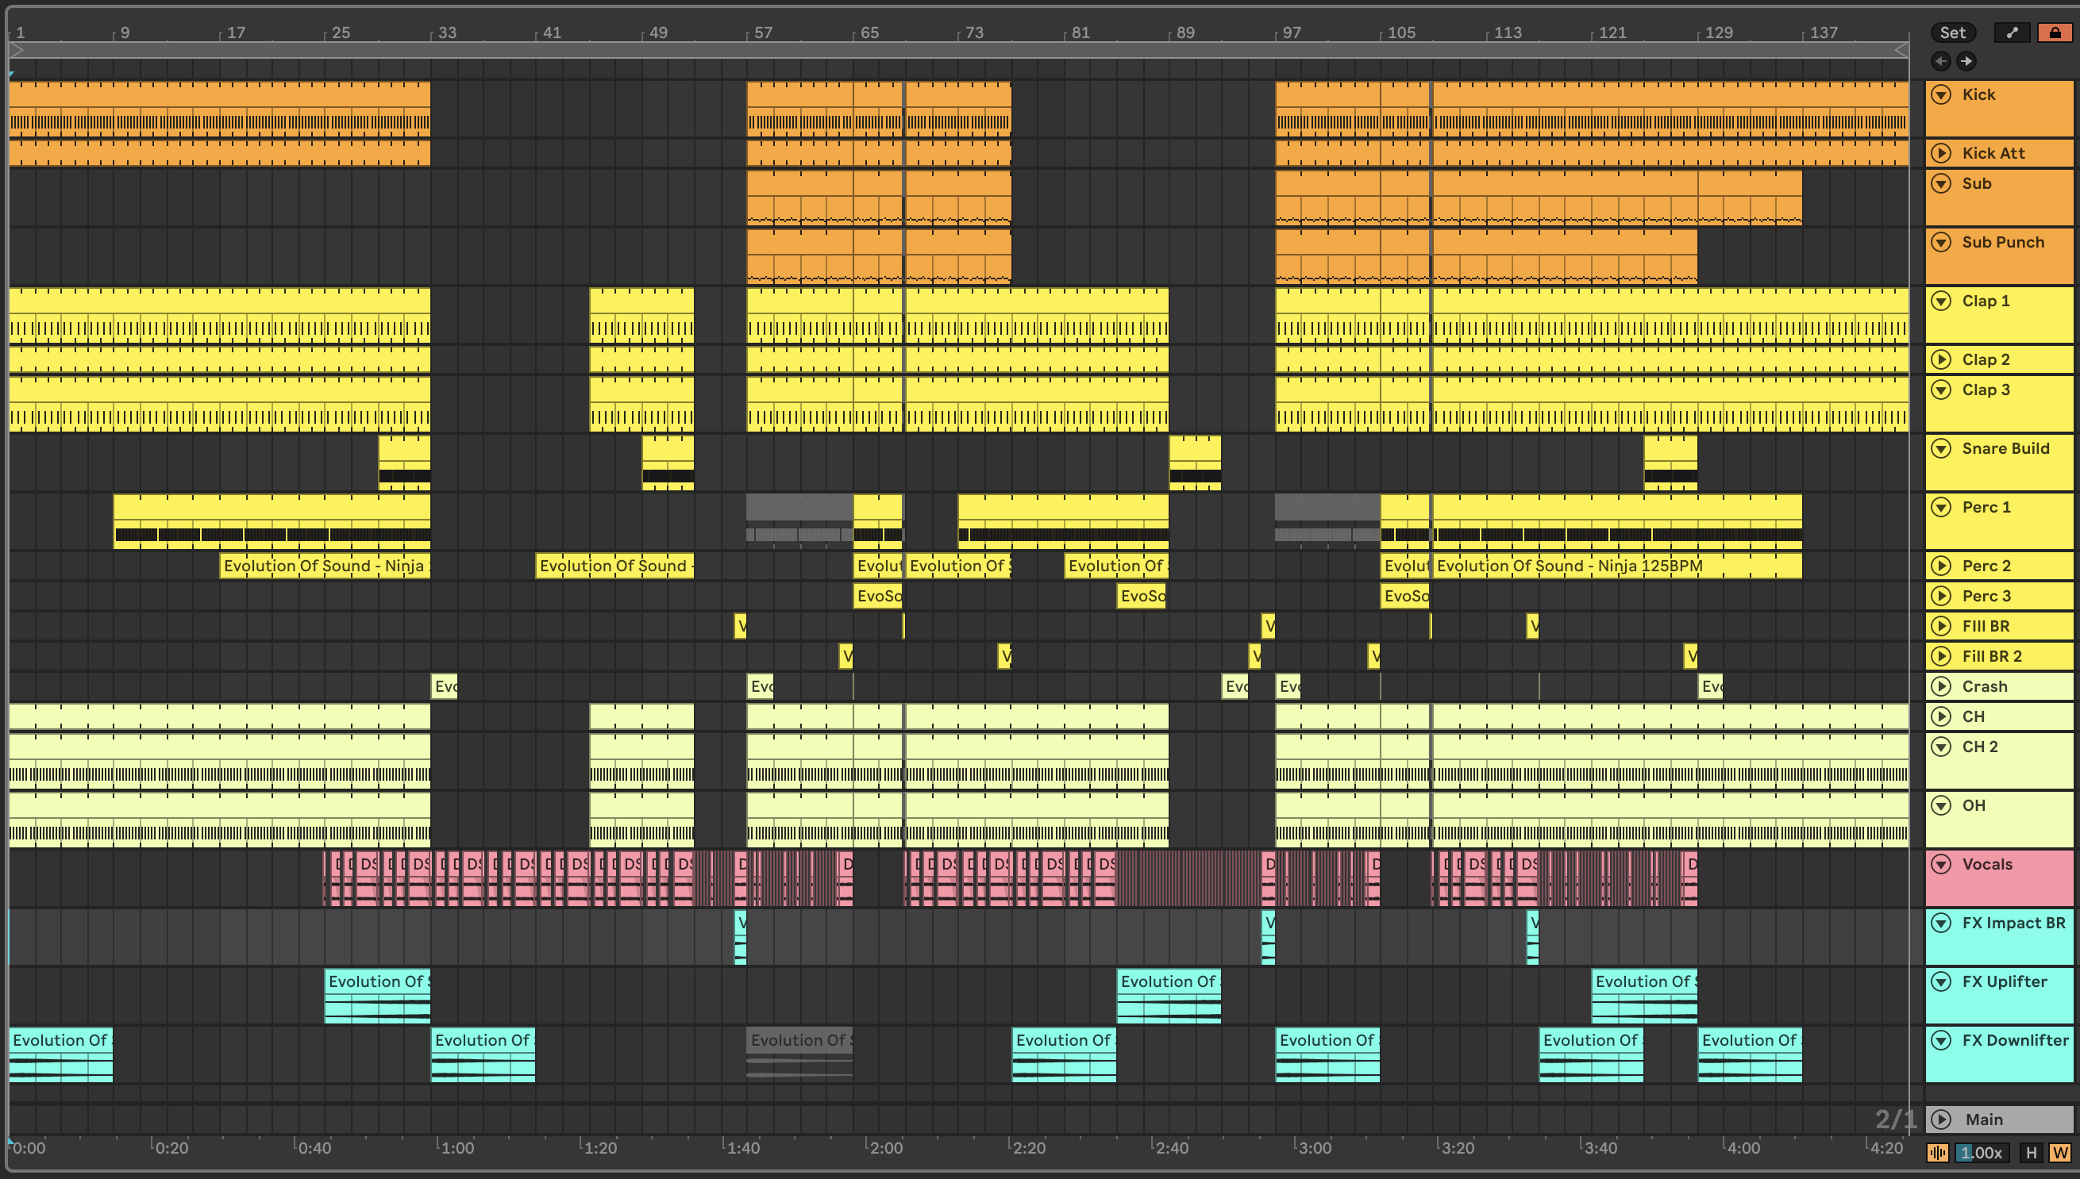Click the Main track fold icon
This screenshot has height=1179, width=2080.
click(x=1940, y=1119)
